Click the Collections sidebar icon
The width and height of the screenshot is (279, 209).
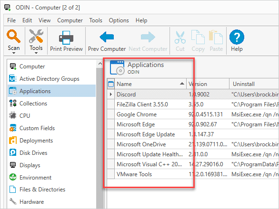13,103
